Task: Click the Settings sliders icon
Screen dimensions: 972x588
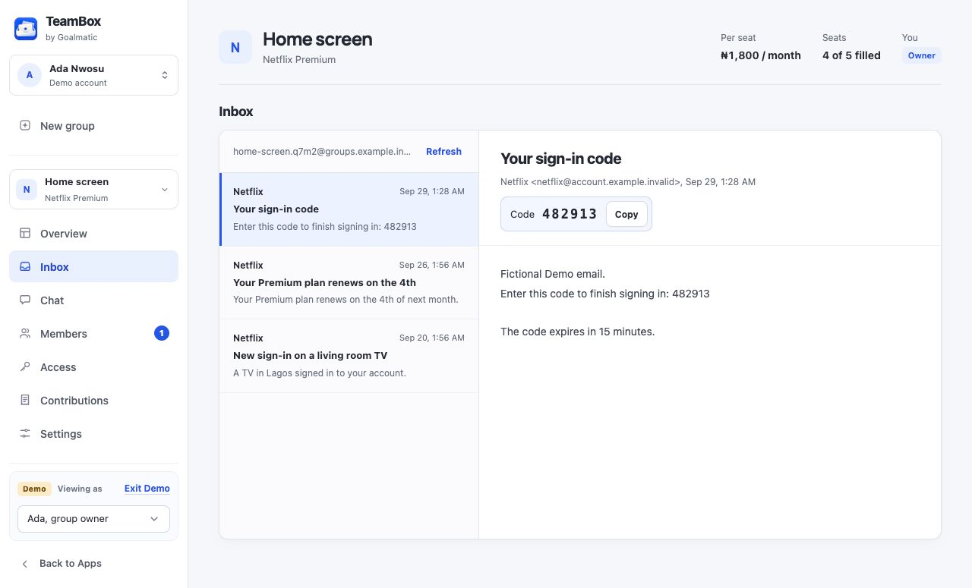Action: [25, 433]
